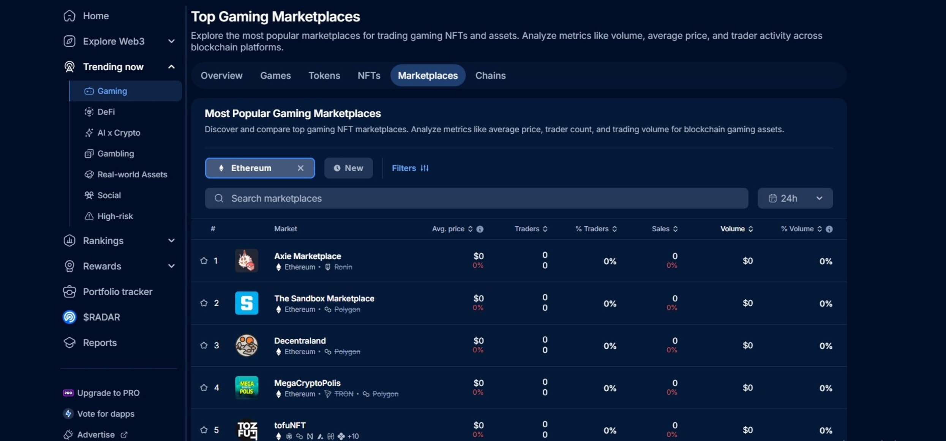946x441 pixels.
Task: Select the Gambling dice icon
Action: point(89,153)
